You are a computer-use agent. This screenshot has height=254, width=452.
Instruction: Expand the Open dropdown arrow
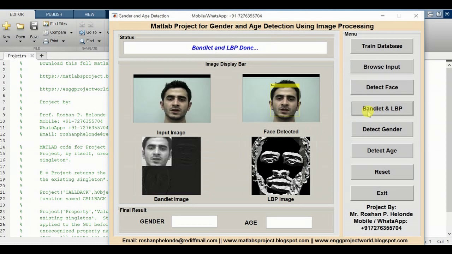pyautogui.click(x=20, y=42)
